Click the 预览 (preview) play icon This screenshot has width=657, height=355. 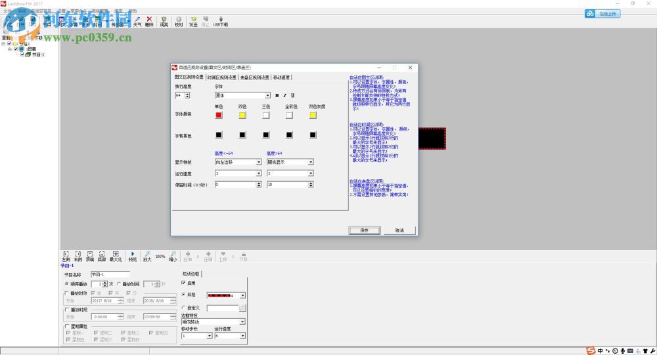click(132, 254)
